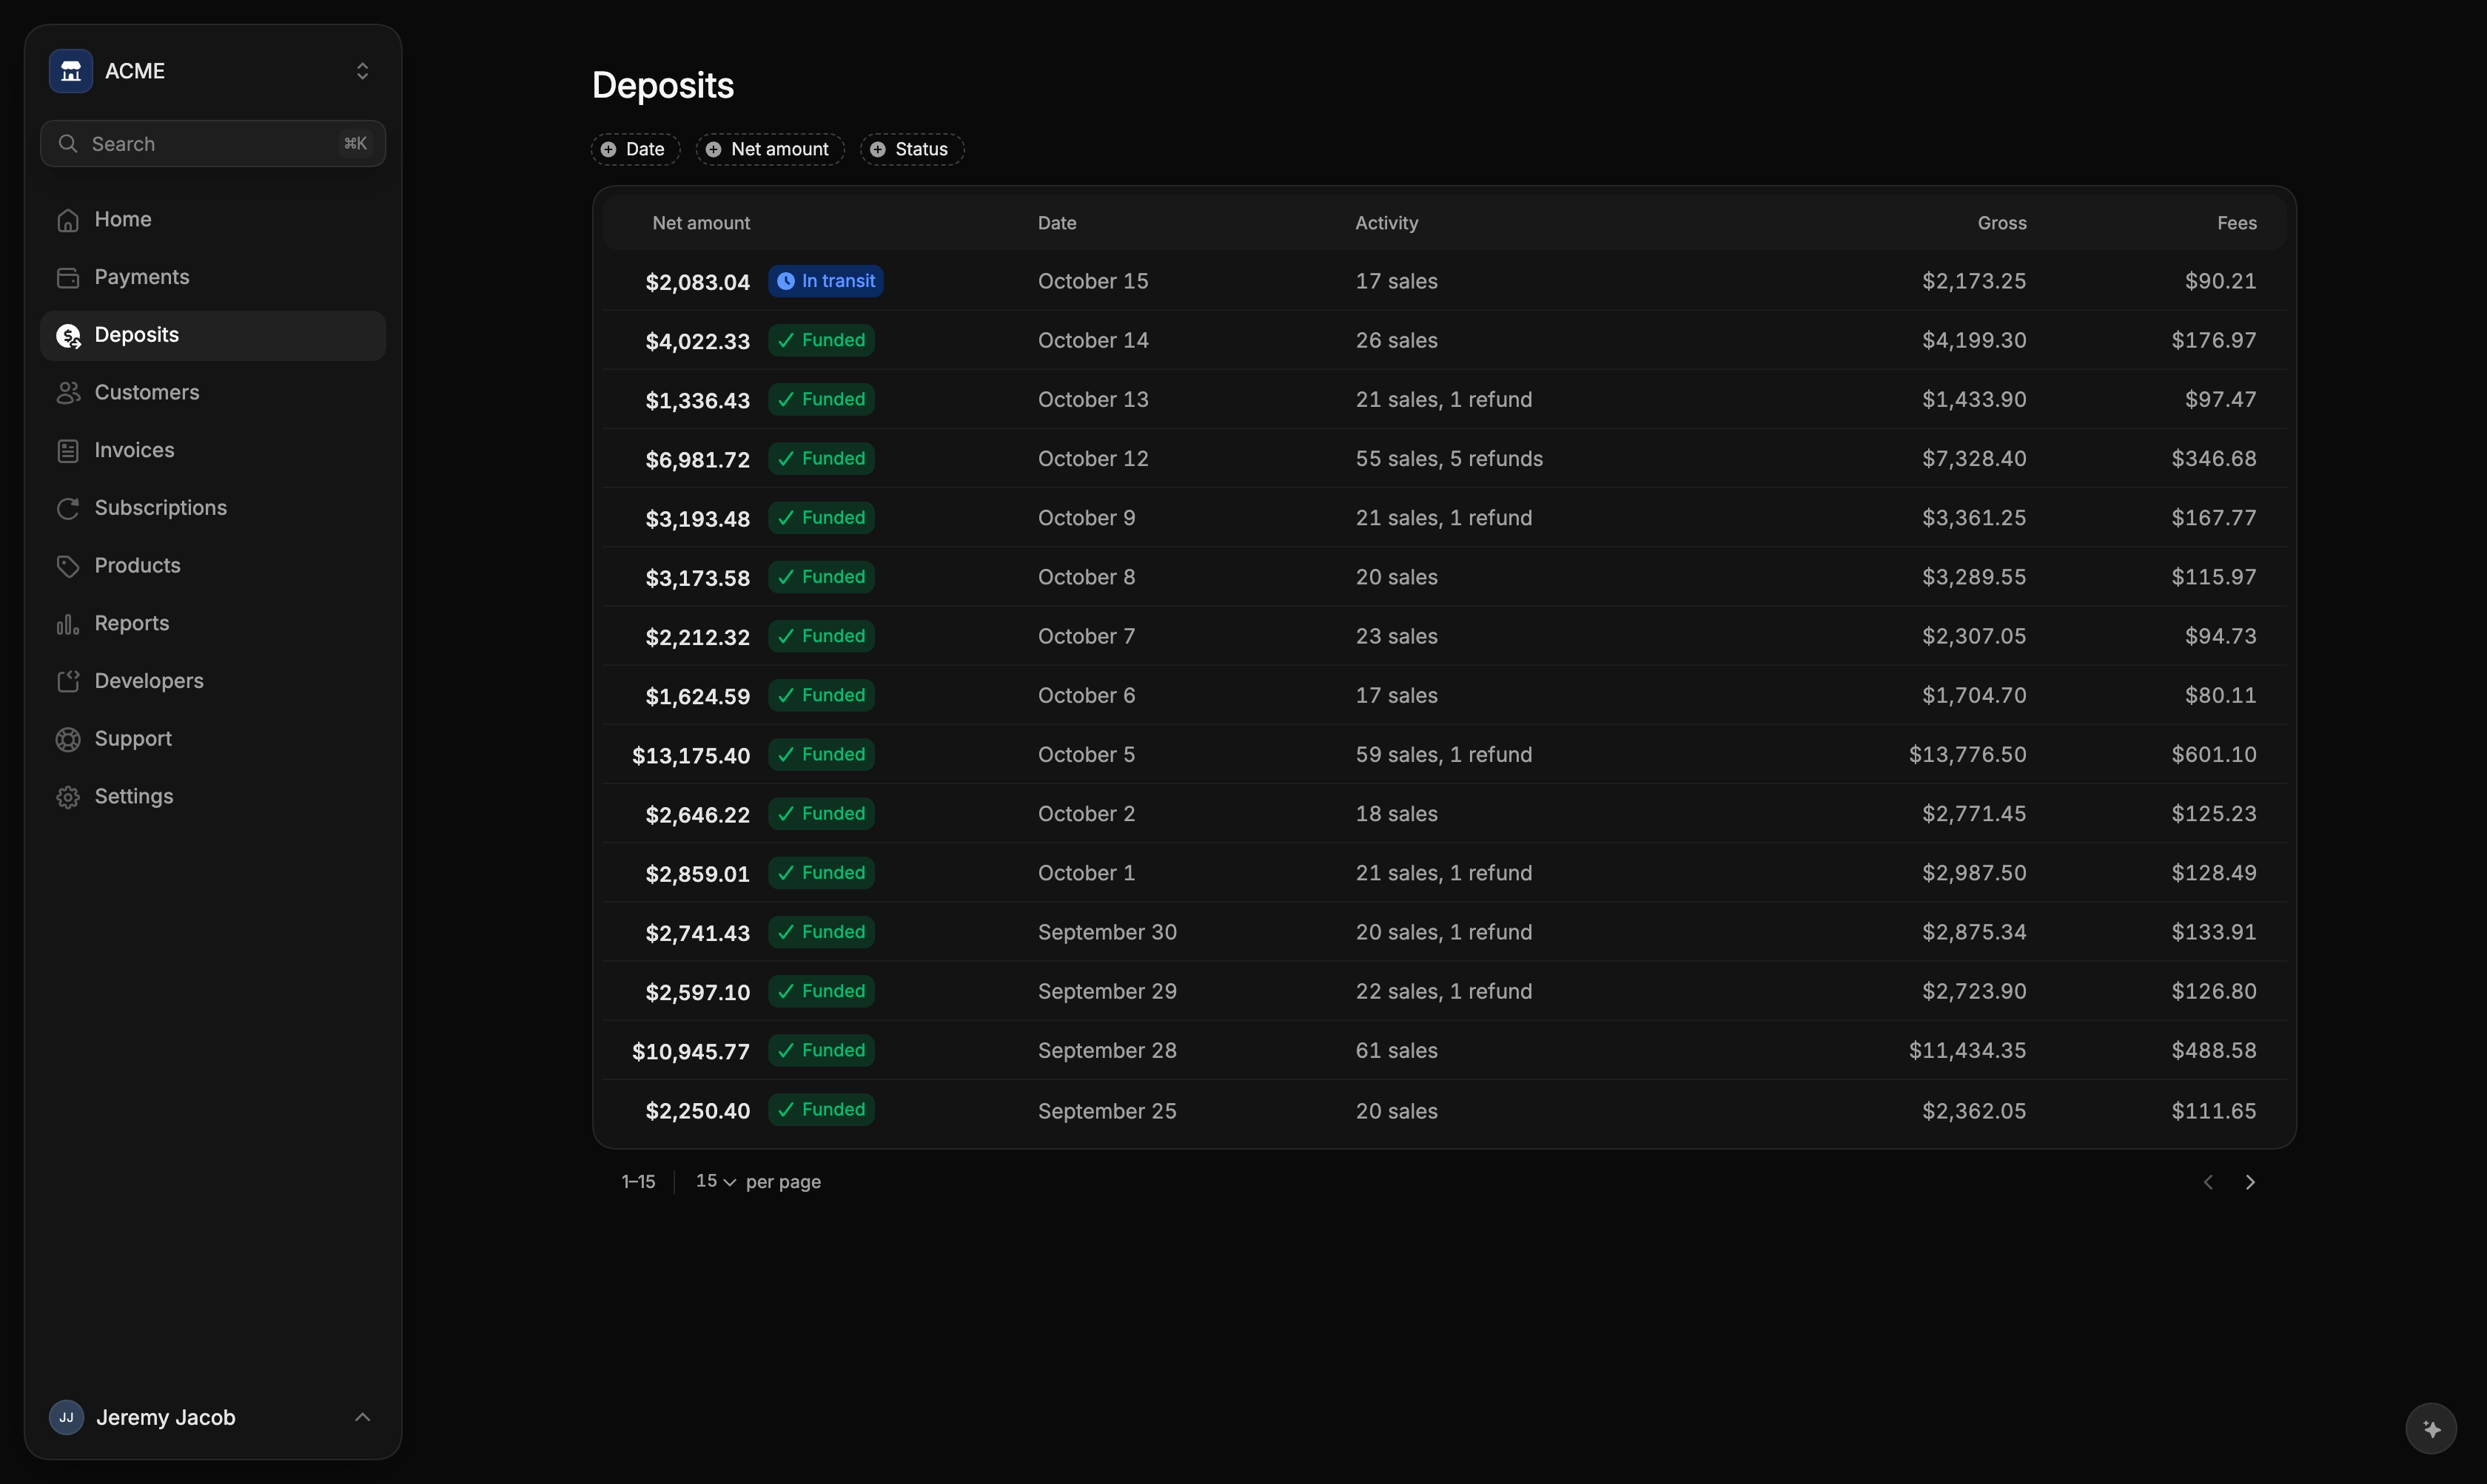
Task: Open the 15 per page dropdown
Action: click(x=716, y=1181)
